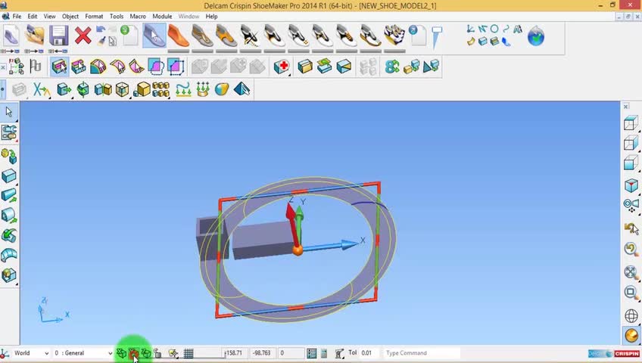Click the pin marker tool icon

(437, 37)
